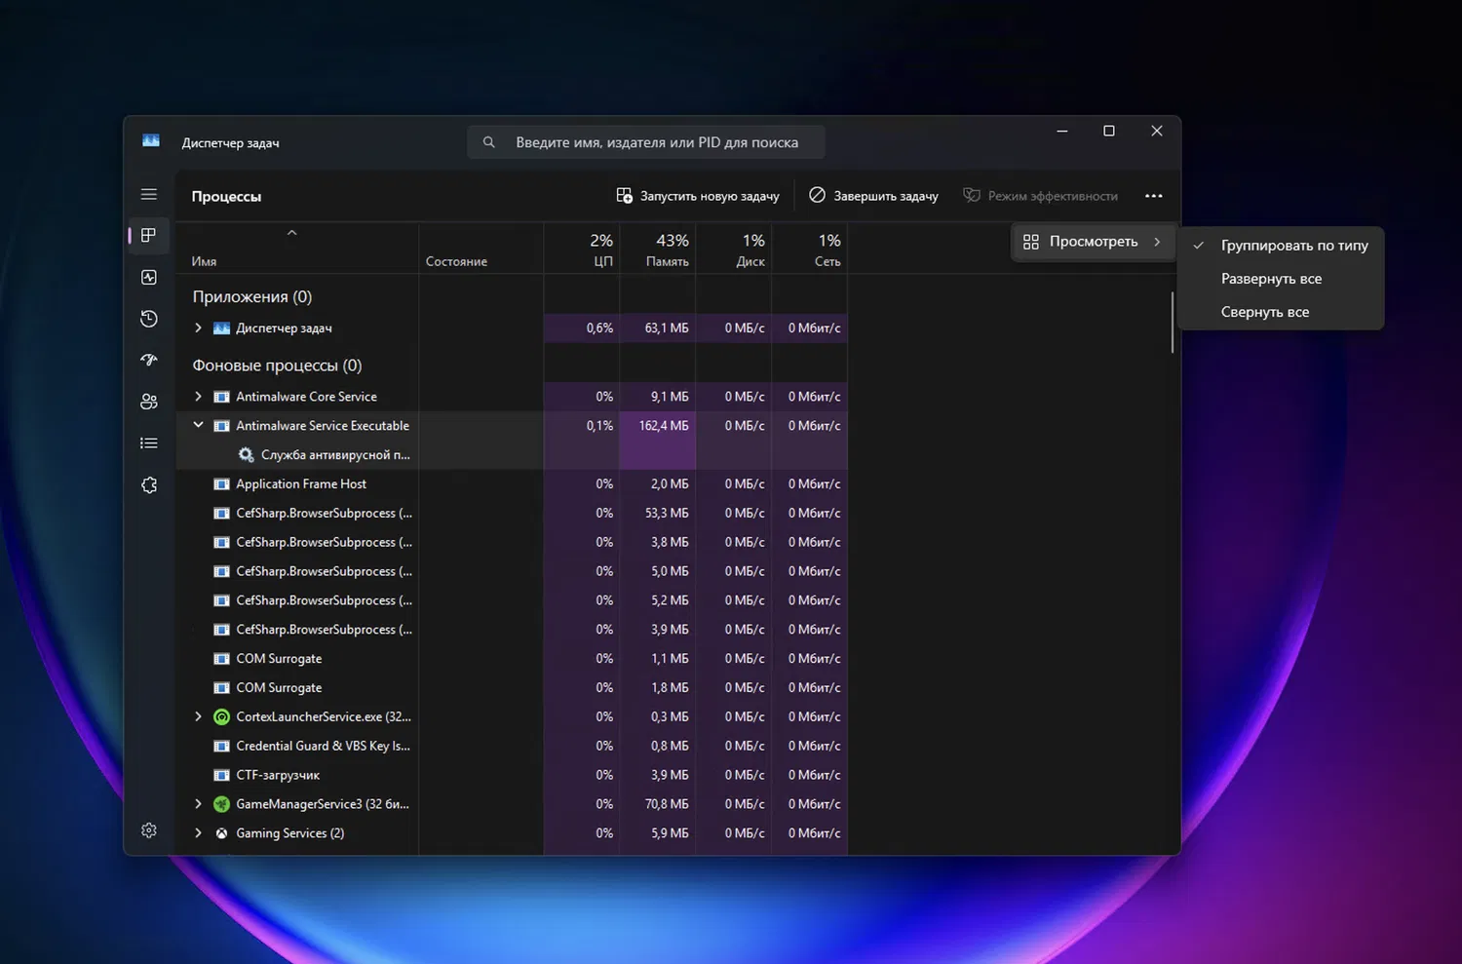Open Startup apps page in sidebar
1462x964 pixels.
(148, 360)
